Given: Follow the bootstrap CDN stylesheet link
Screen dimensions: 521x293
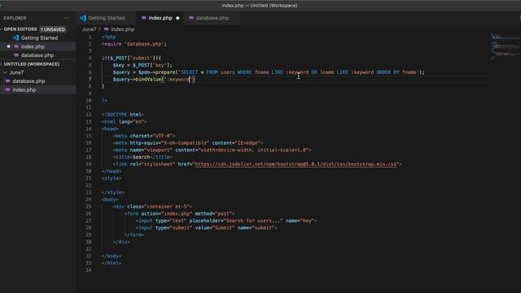Looking at the screenshot, I should coord(296,164).
